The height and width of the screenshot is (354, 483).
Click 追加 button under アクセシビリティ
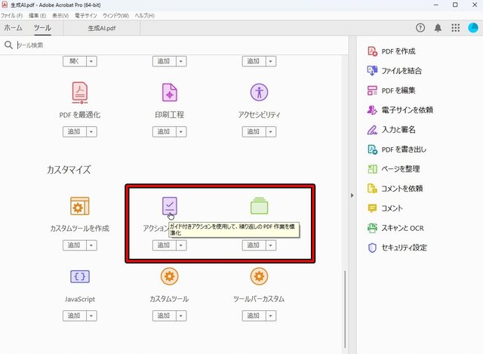pyautogui.click(x=254, y=131)
